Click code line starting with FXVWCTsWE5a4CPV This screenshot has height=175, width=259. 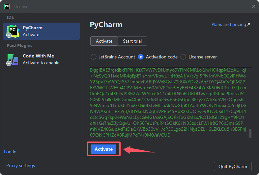point(168,88)
